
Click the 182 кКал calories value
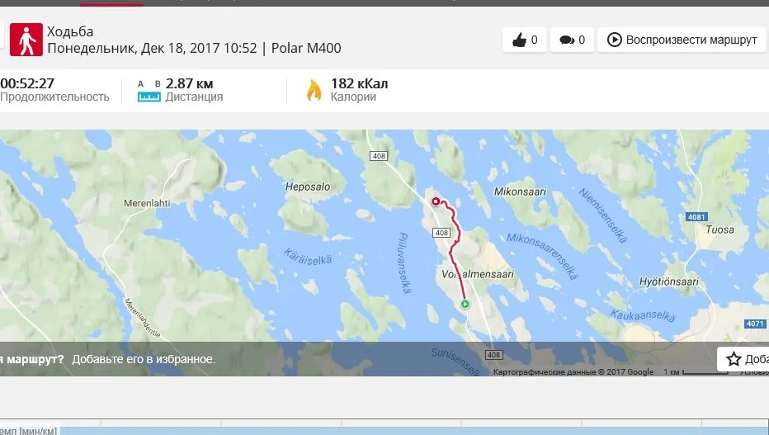pyautogui.click(x=360, y=83)
